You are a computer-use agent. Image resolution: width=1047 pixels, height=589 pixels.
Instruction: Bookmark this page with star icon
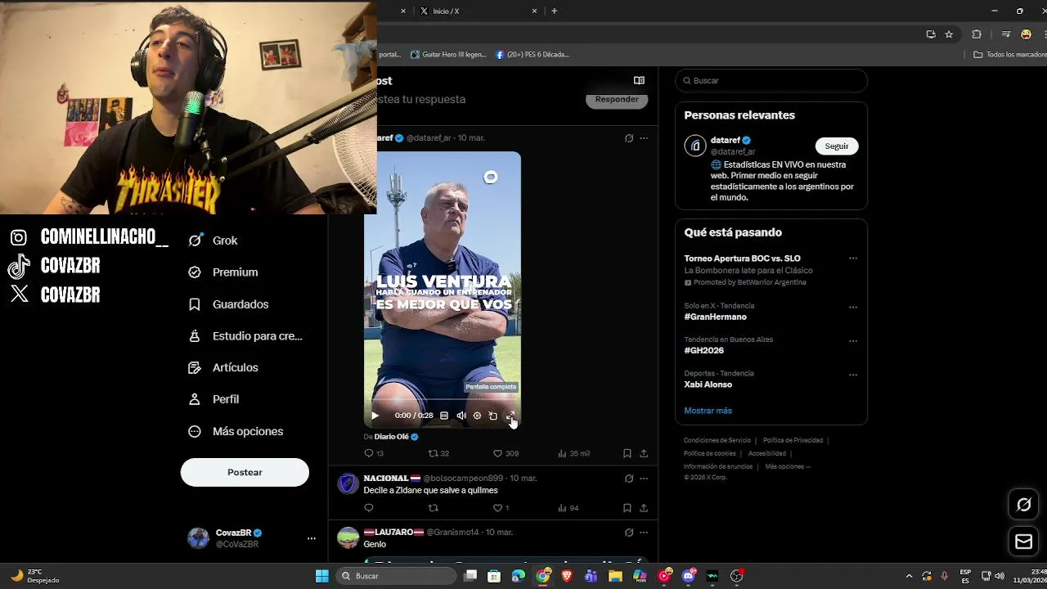point(949,34)
